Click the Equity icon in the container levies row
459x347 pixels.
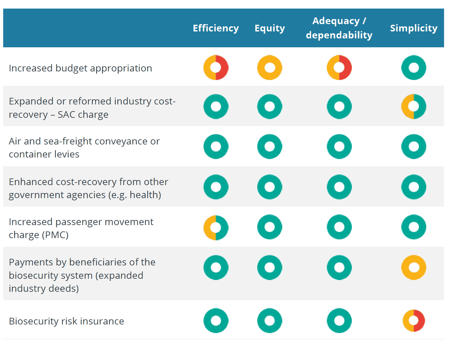point(270,146)
